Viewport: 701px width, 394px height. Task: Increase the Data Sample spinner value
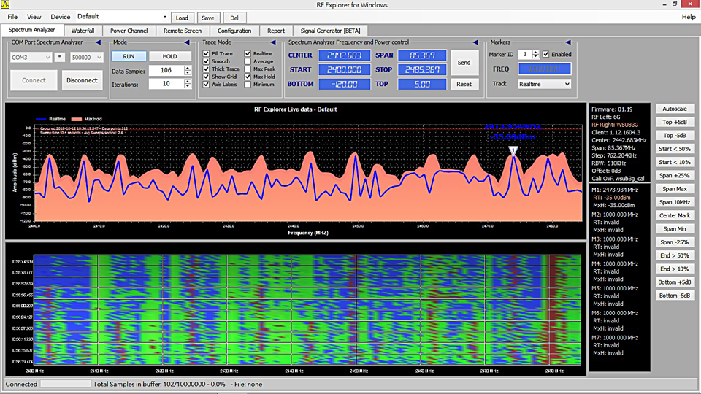[188, 69]
